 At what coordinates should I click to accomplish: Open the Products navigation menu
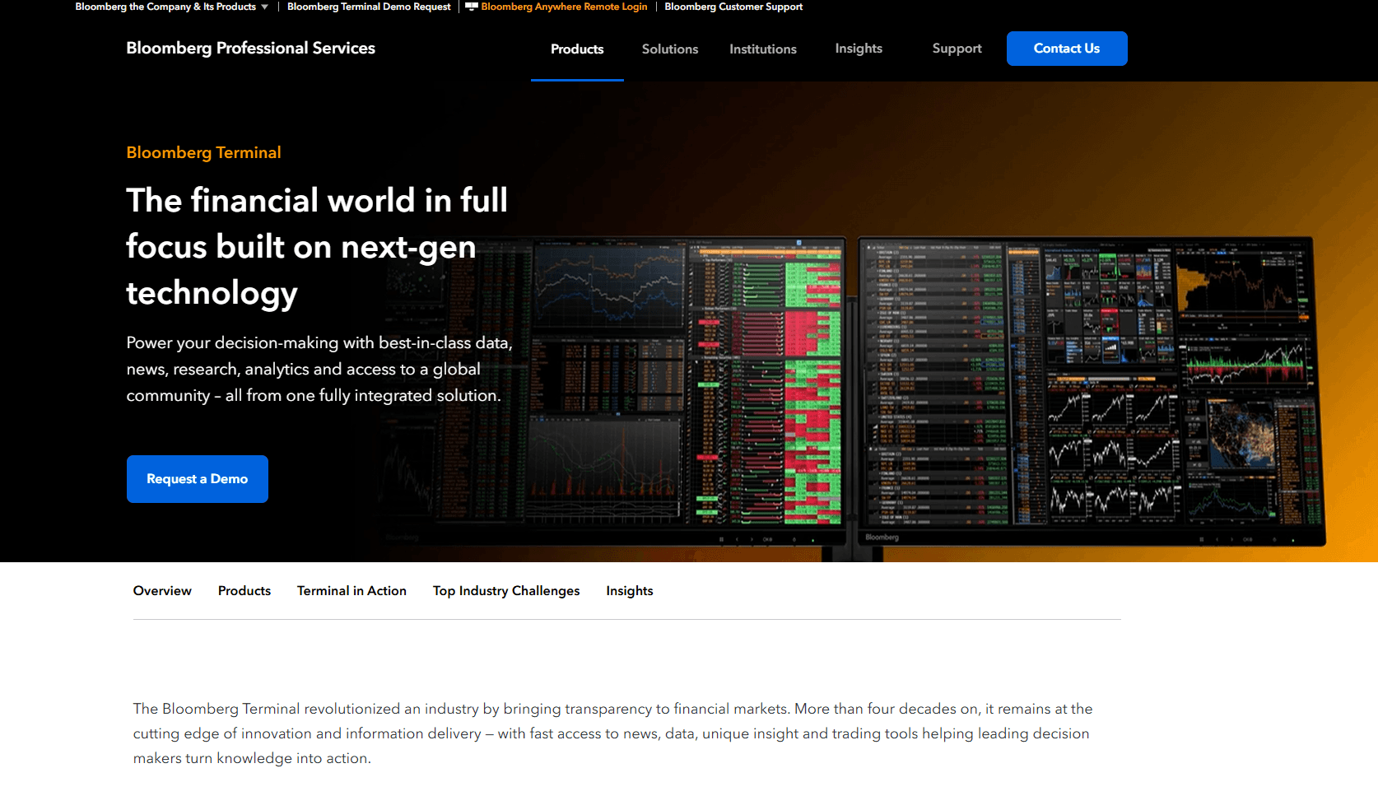point(577,49)
